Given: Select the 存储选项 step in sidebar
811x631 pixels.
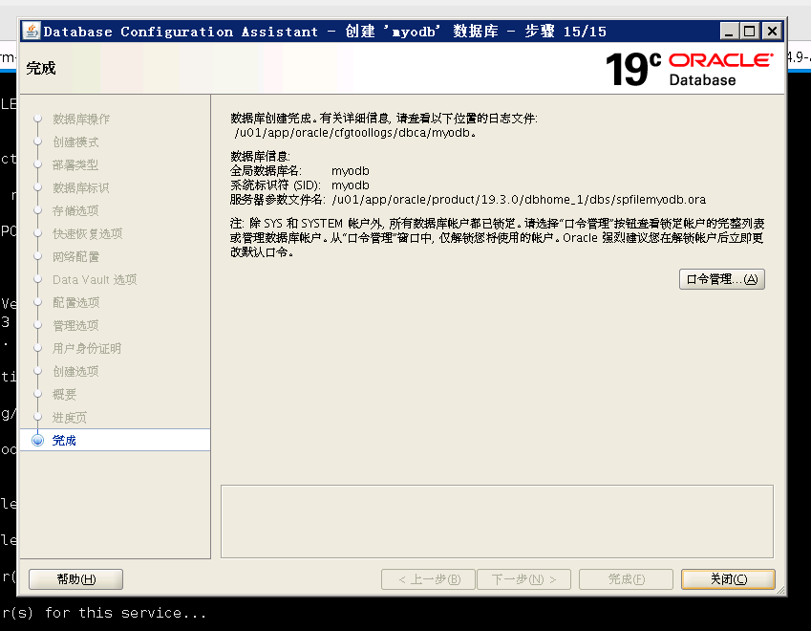Looking at the screenshot, I should (75, 210).
